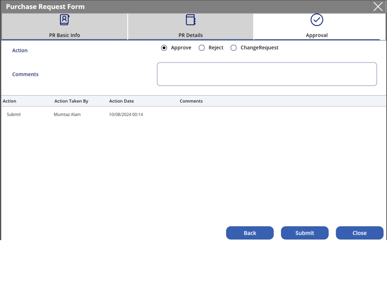Viewport: 387px width, 290px height.
Task: Click the Submit button
Action: (305, 233)
